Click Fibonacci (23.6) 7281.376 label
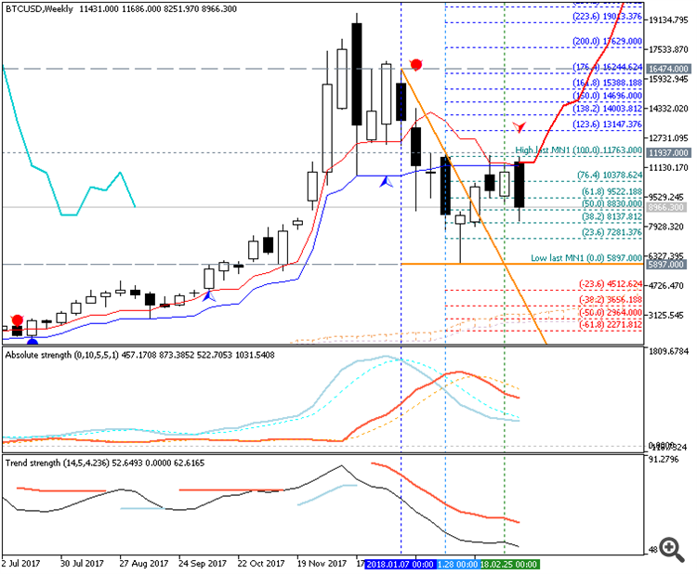Screen dimensions: 697x574 tap(612, 232)
